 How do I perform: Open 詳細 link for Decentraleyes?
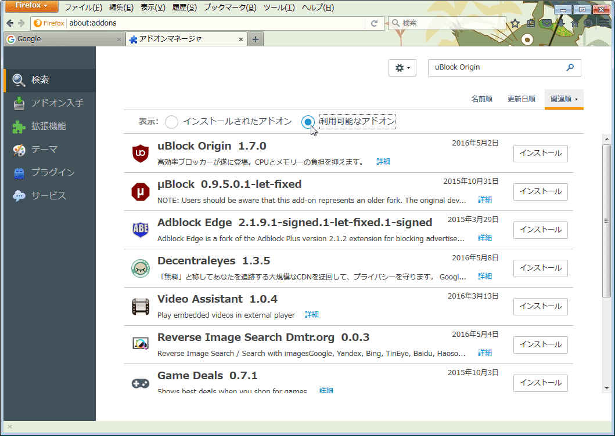[485, 277]
